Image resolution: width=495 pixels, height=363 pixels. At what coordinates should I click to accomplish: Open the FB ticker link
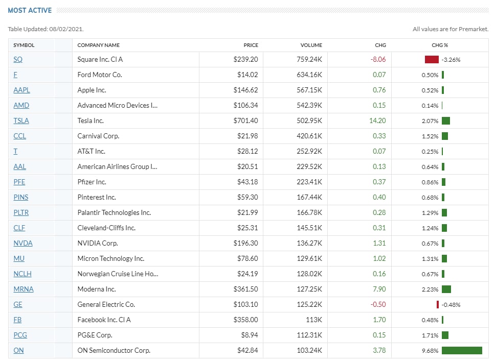coord(17,320)
